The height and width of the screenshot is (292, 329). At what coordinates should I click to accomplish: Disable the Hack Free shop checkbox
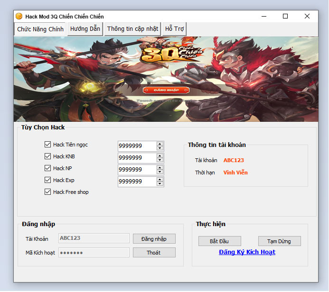click(x=47, y=192)
